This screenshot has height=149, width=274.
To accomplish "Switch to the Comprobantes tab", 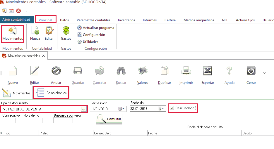I will click(x=51, y=93).
